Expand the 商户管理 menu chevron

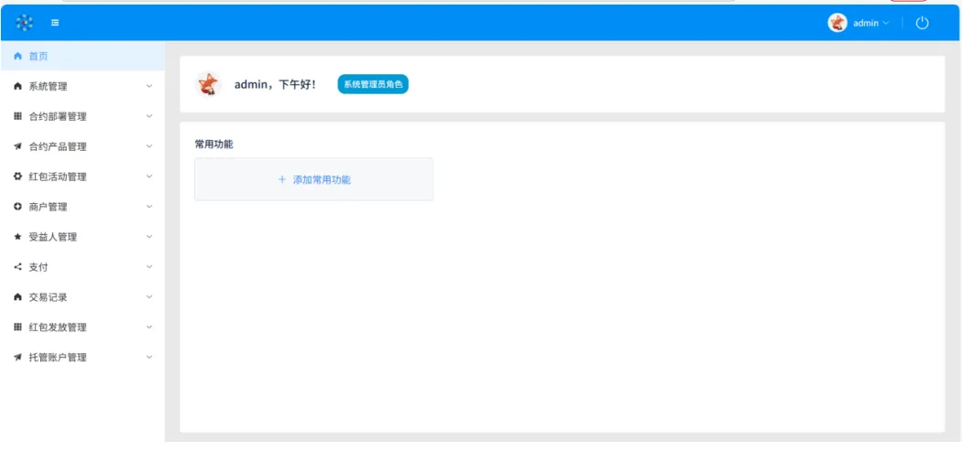click(149, 207)
